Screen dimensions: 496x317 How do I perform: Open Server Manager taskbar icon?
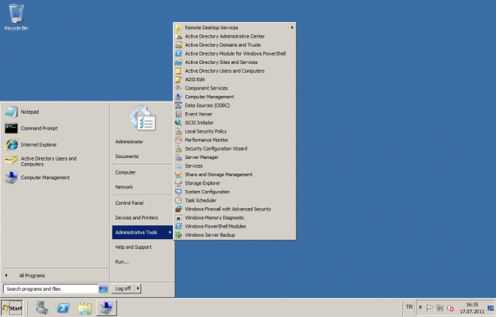click(42, 307)
